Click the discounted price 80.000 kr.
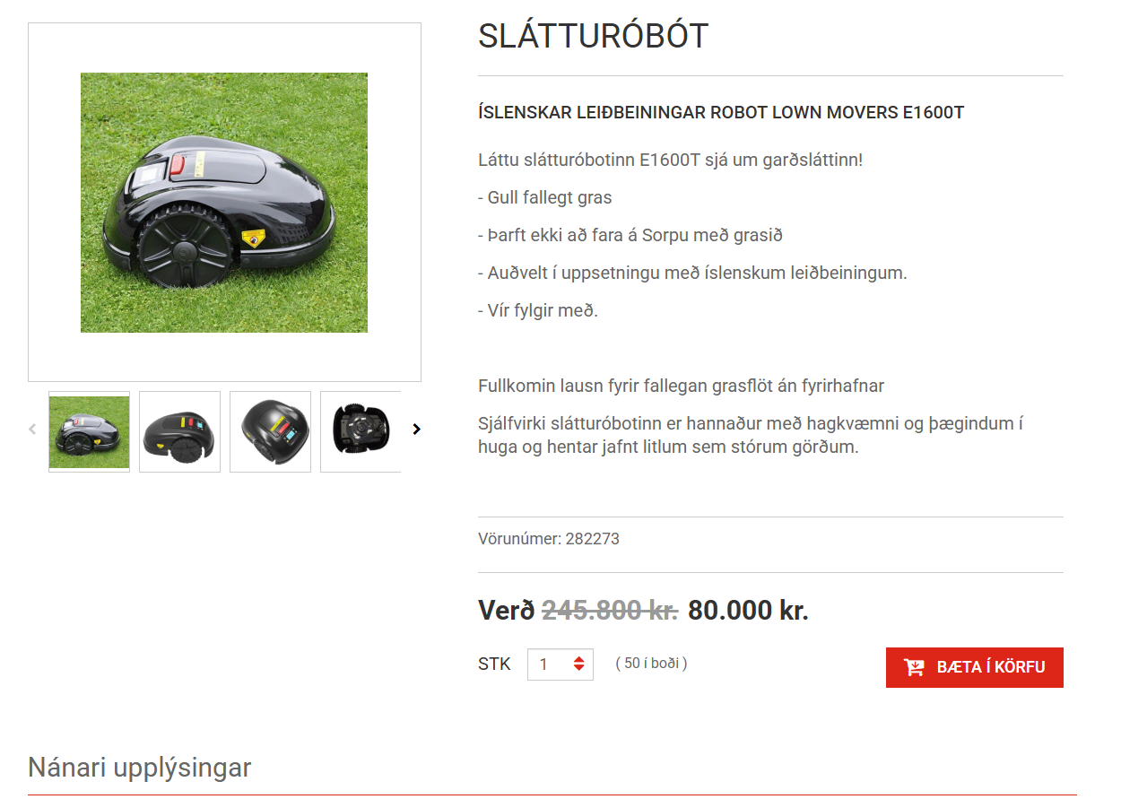Viewport: 1121px width, 799px height. click(748, 611)
